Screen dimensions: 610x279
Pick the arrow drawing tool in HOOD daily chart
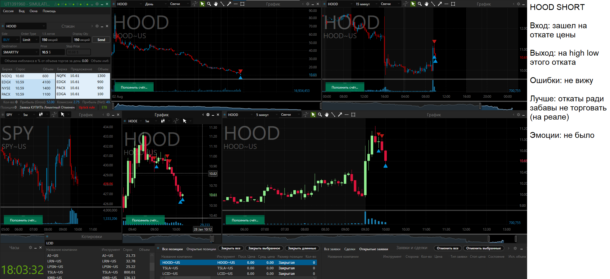pos(229,4)
